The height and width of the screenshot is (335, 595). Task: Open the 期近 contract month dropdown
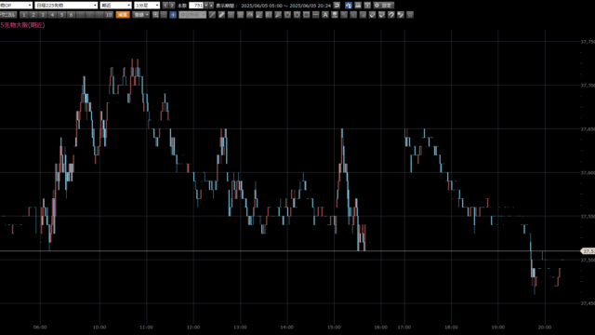click(x=115, y=6)
